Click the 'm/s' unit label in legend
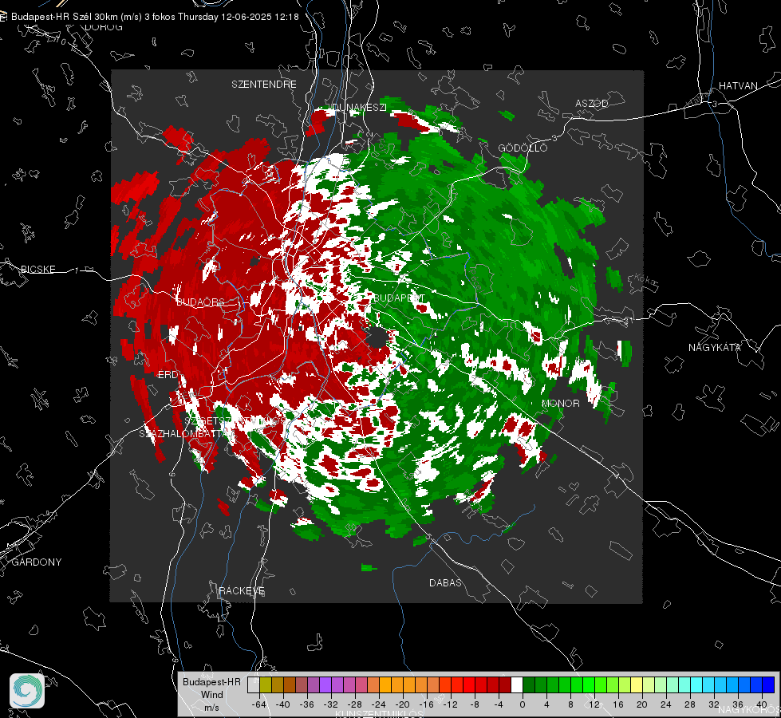 click(211, 707)
